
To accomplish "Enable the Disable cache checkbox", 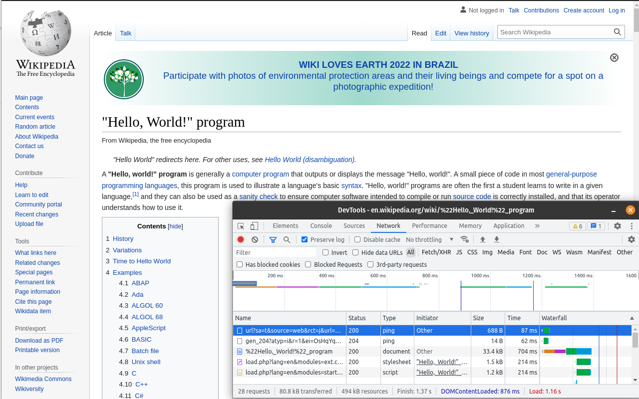I will [357, 239].
